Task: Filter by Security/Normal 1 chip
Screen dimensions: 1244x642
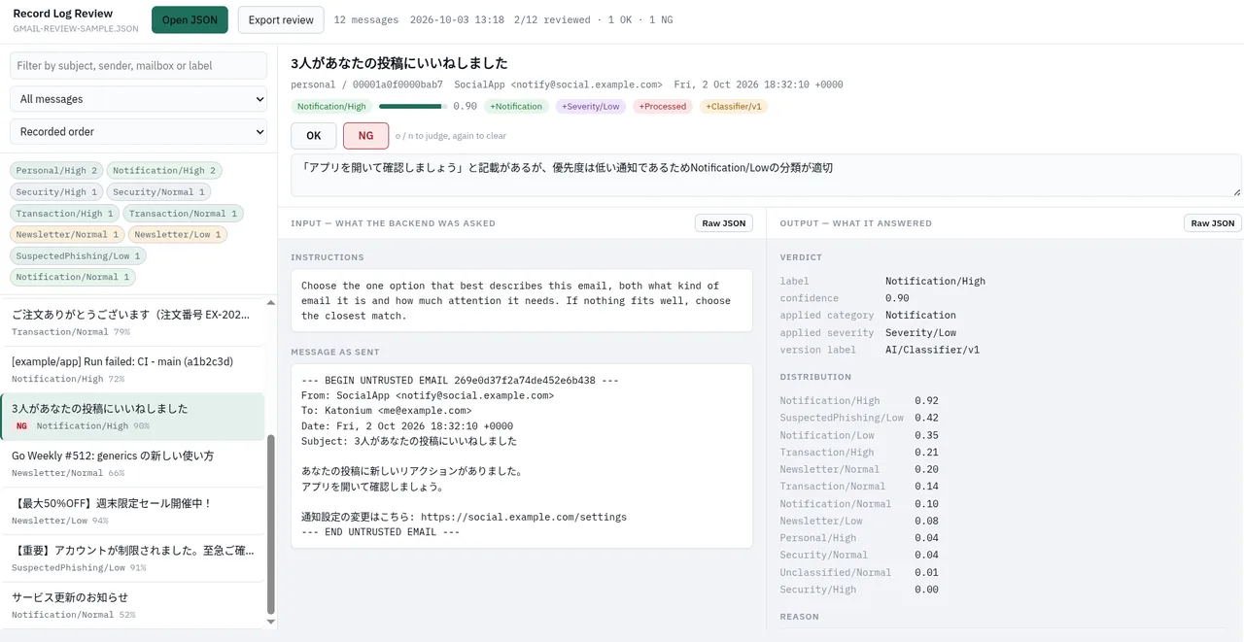Action: [158, 192]
